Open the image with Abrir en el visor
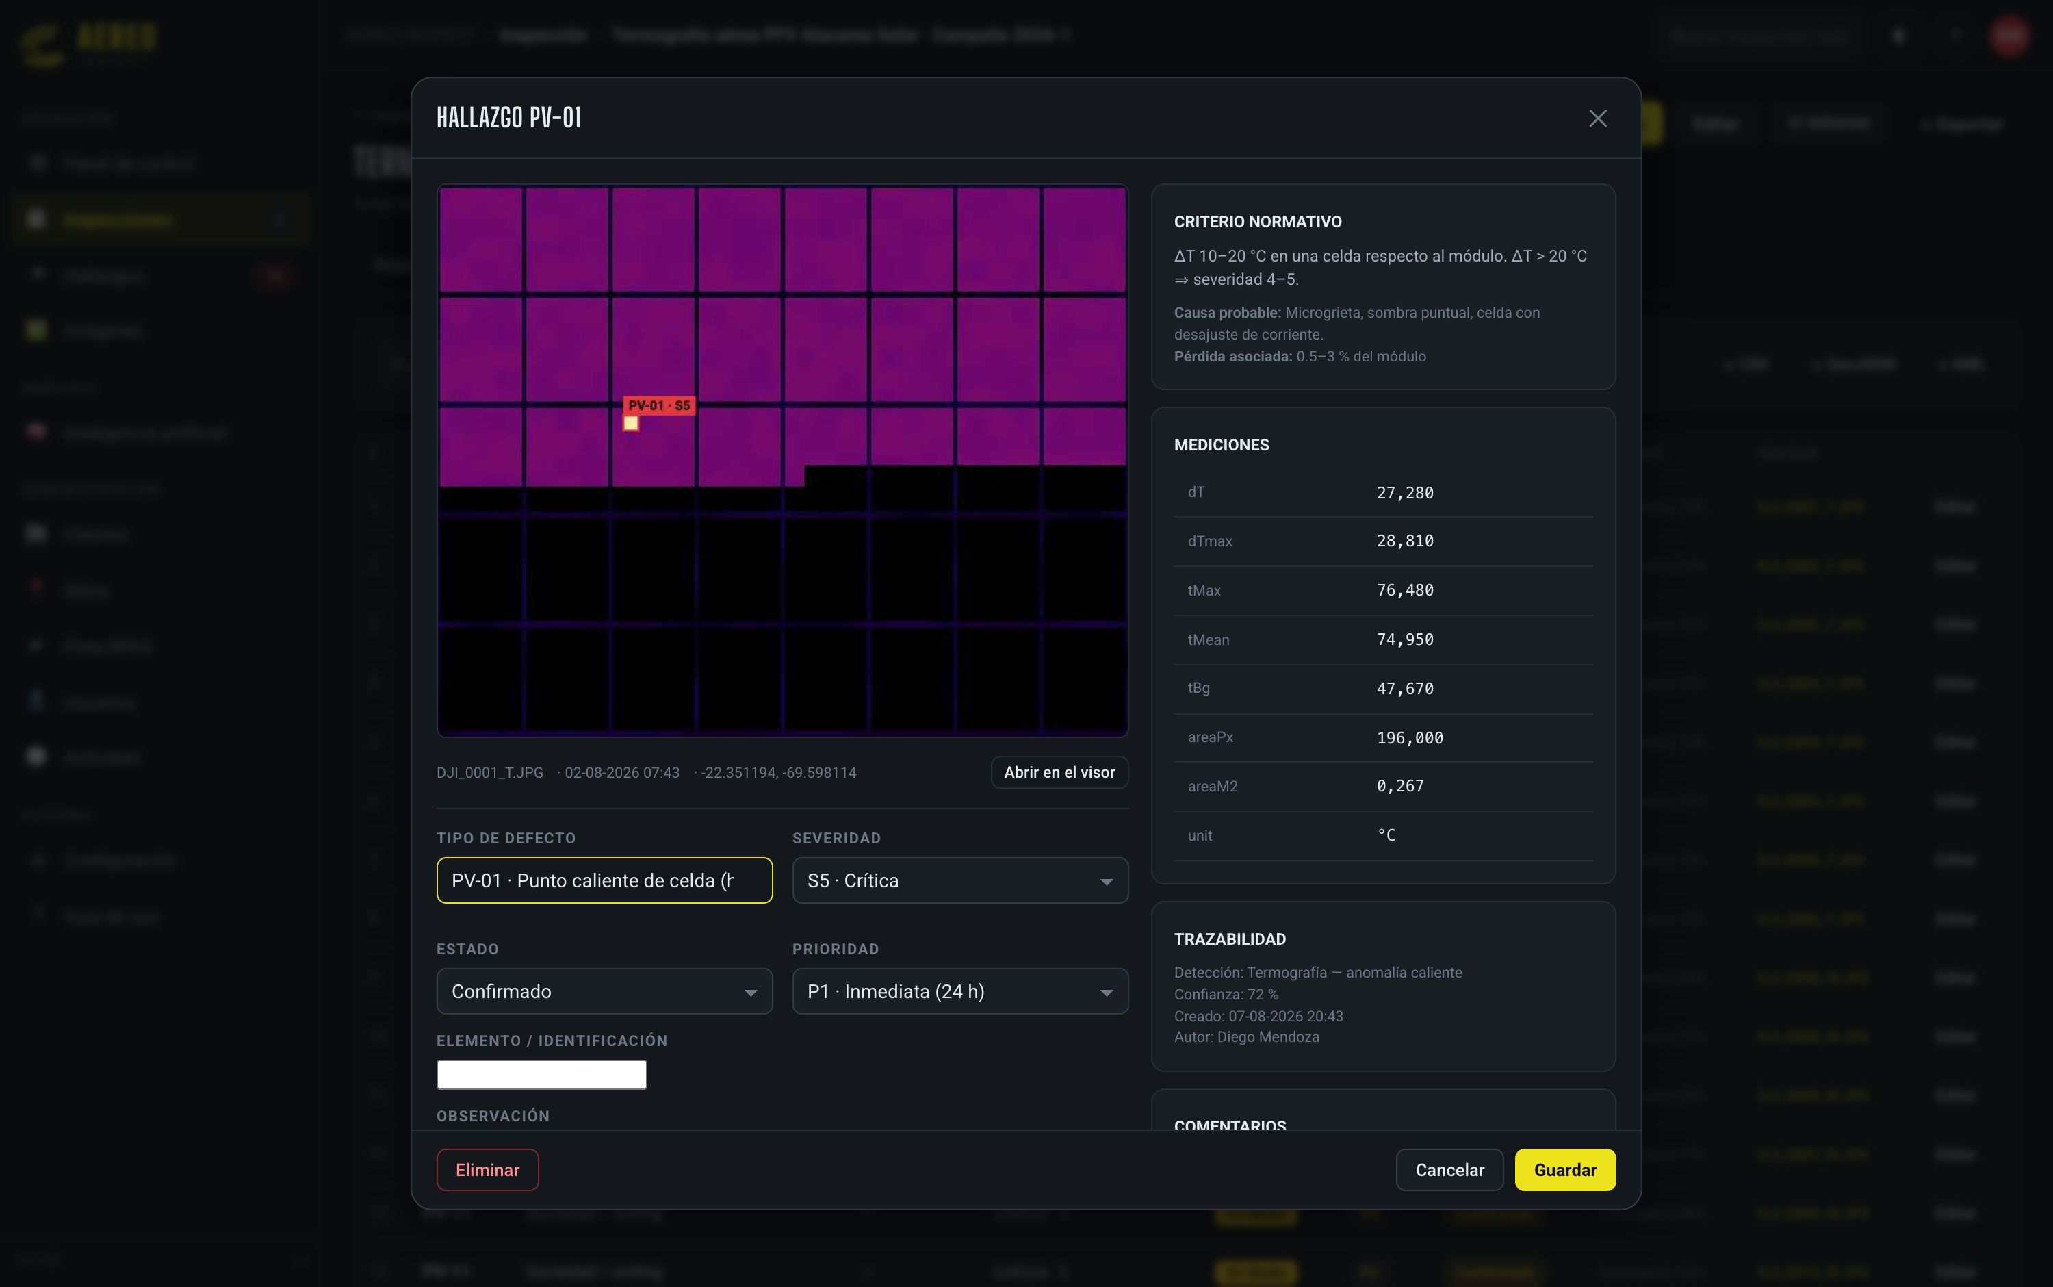The image size is (2053, 1287). [1059, 772]
